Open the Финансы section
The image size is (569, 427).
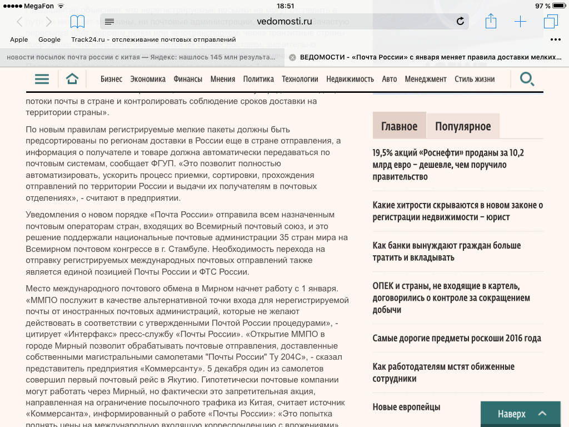tap(188, 79)
